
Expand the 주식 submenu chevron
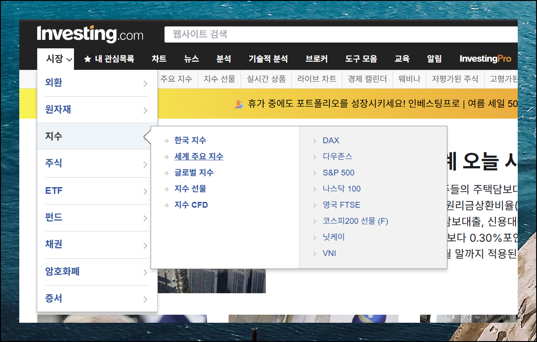click(145, 164)
